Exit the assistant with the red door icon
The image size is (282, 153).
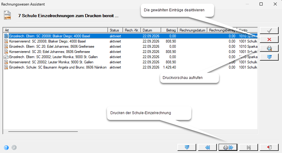269,147
